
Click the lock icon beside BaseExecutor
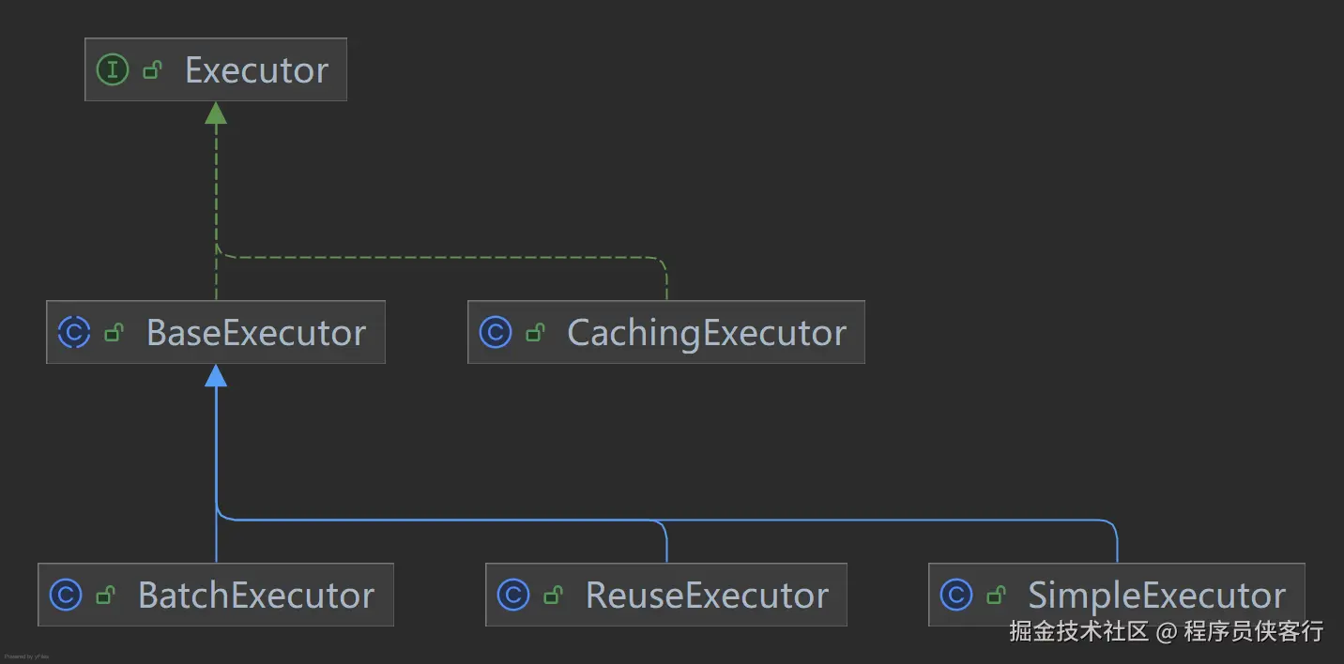point(114,333)
